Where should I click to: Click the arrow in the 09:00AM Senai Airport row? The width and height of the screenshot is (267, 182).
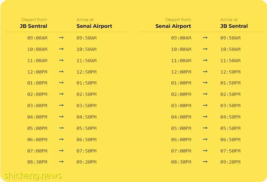[x=205, y=38]
